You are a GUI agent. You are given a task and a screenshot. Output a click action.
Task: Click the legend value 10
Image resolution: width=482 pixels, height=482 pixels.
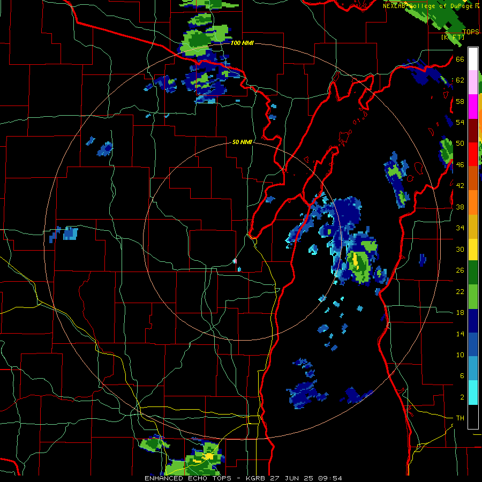[x=460, y=355]
